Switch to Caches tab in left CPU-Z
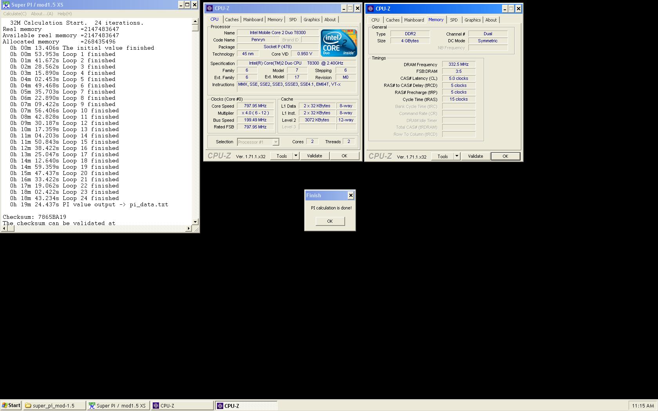 (231, 20)
